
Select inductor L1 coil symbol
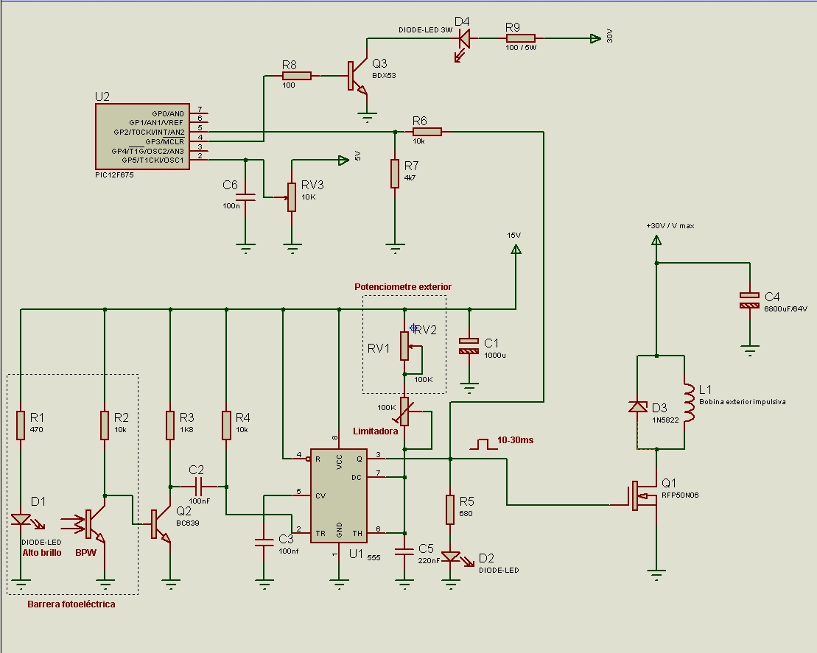coord(689,402)
